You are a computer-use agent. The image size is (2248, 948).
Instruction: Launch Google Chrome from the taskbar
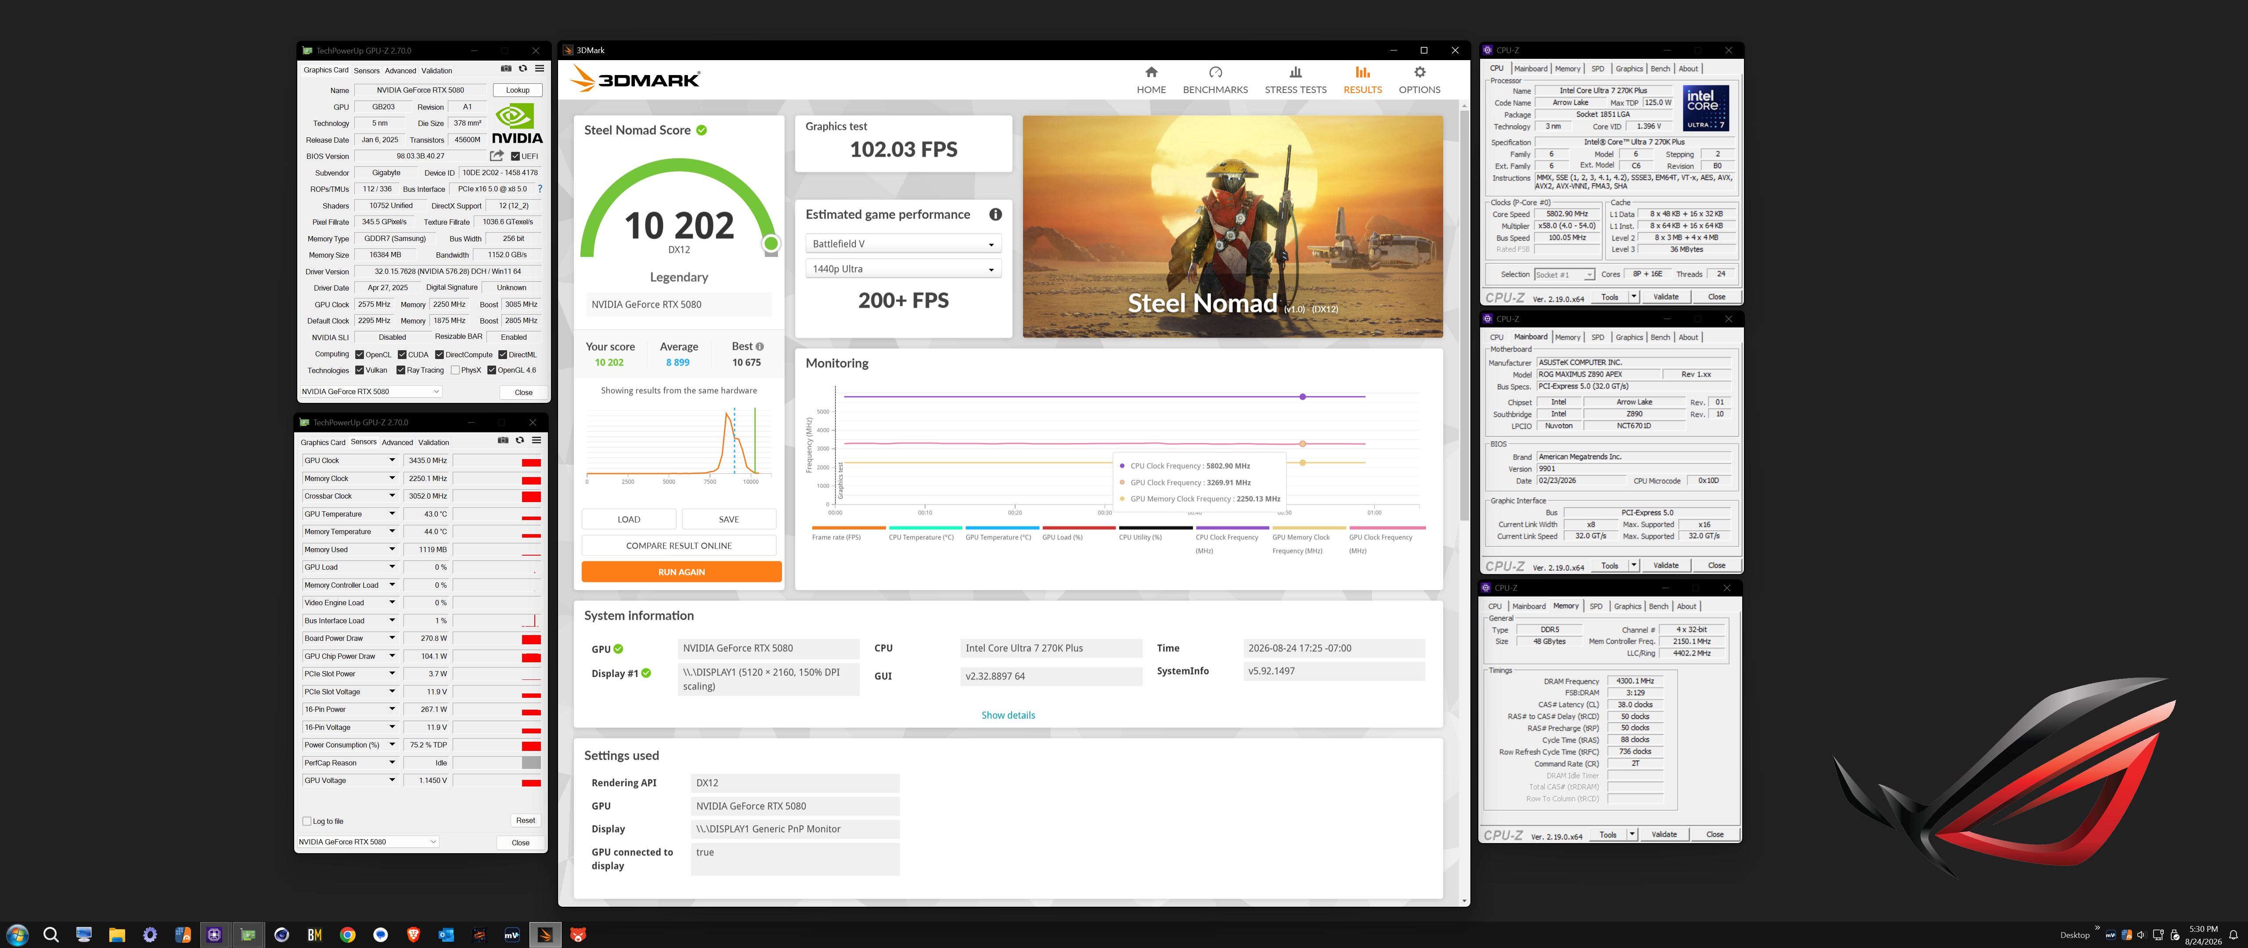coord(347,935)
